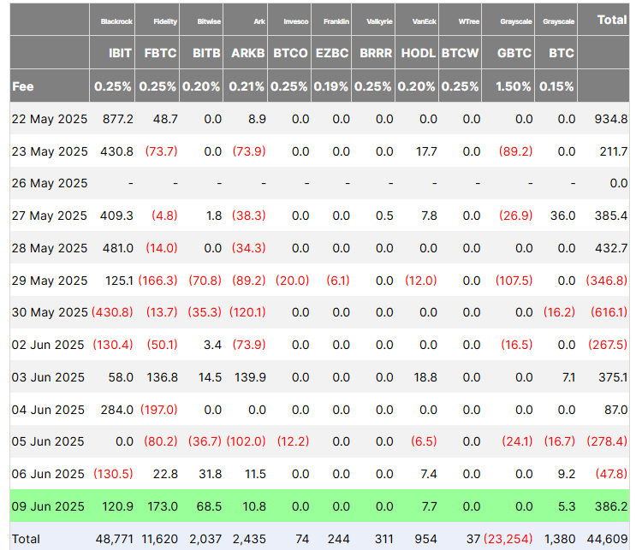Screen dimensions: 636x550
Task: Select the Total column header
Action: point(611,19)
